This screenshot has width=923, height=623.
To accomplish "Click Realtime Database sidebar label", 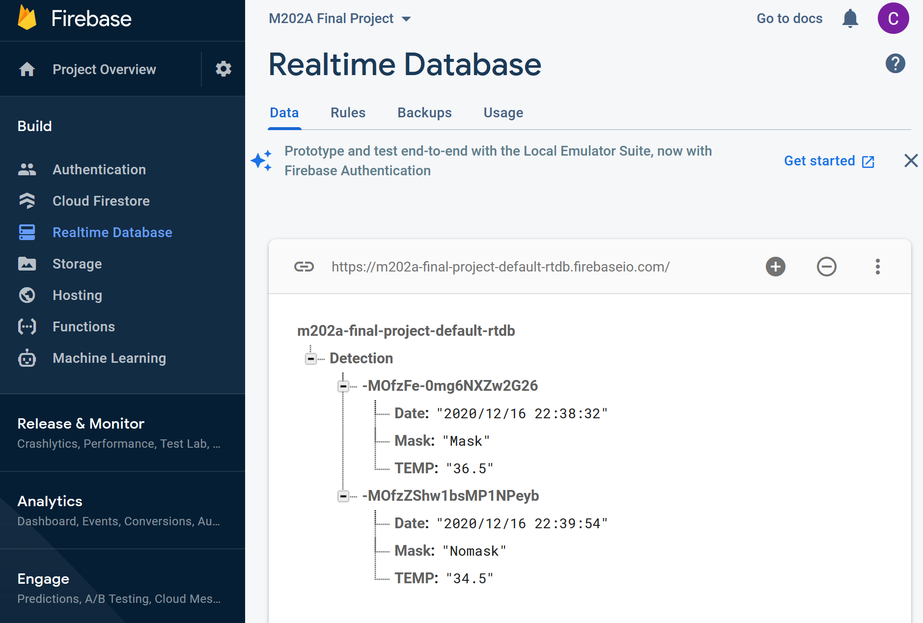I will point(112,232).
